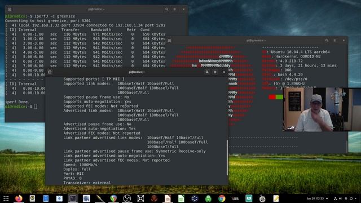Open the screenshot frame tool icon

pos(140,198)
